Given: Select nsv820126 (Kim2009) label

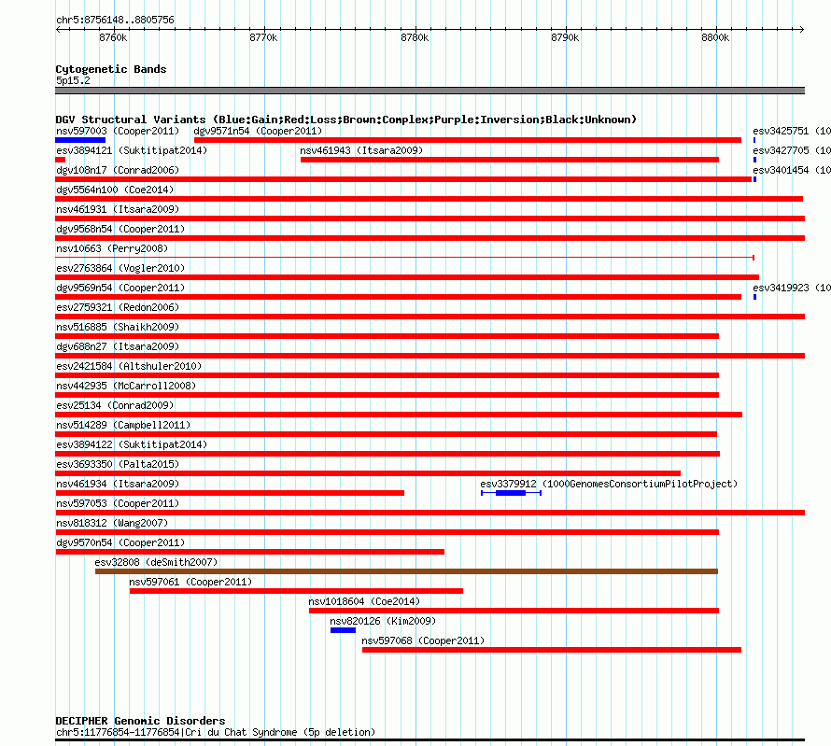Looking at the screenshot, I should tap(383, 621).
